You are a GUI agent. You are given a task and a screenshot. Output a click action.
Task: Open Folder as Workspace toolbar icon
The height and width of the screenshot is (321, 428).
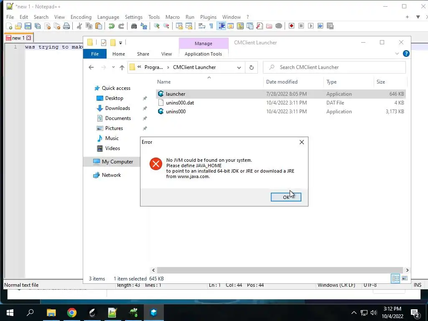tap(269, 26)
